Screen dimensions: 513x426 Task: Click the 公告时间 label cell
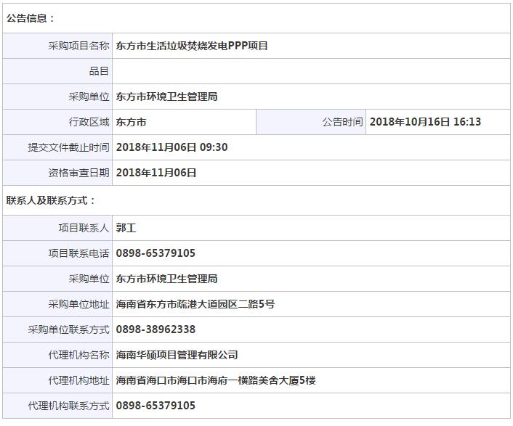point(342,122)
